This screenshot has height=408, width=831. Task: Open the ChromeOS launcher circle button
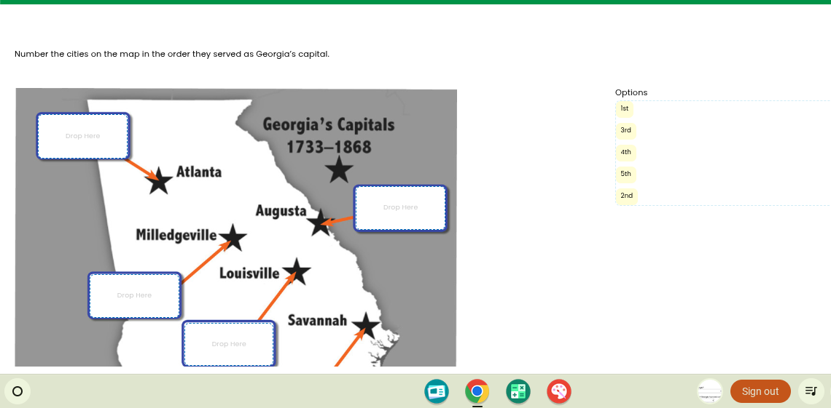[x=17, y=391]
